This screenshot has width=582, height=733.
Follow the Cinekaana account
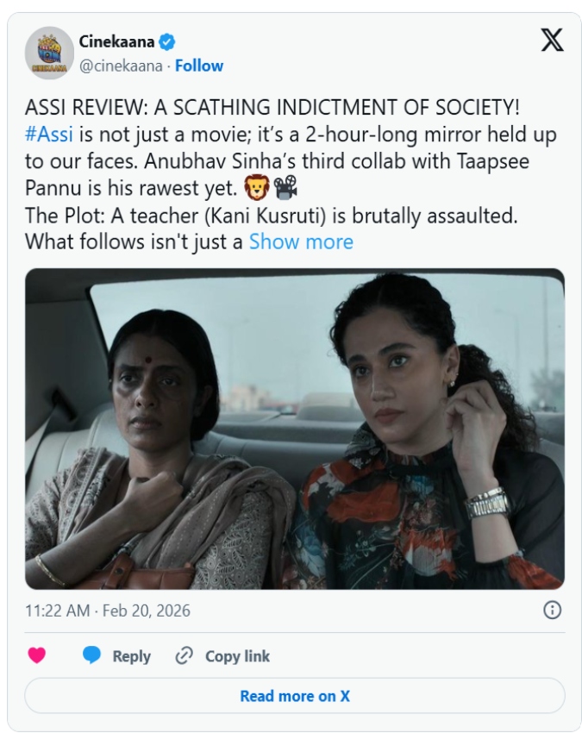point(199,66)
